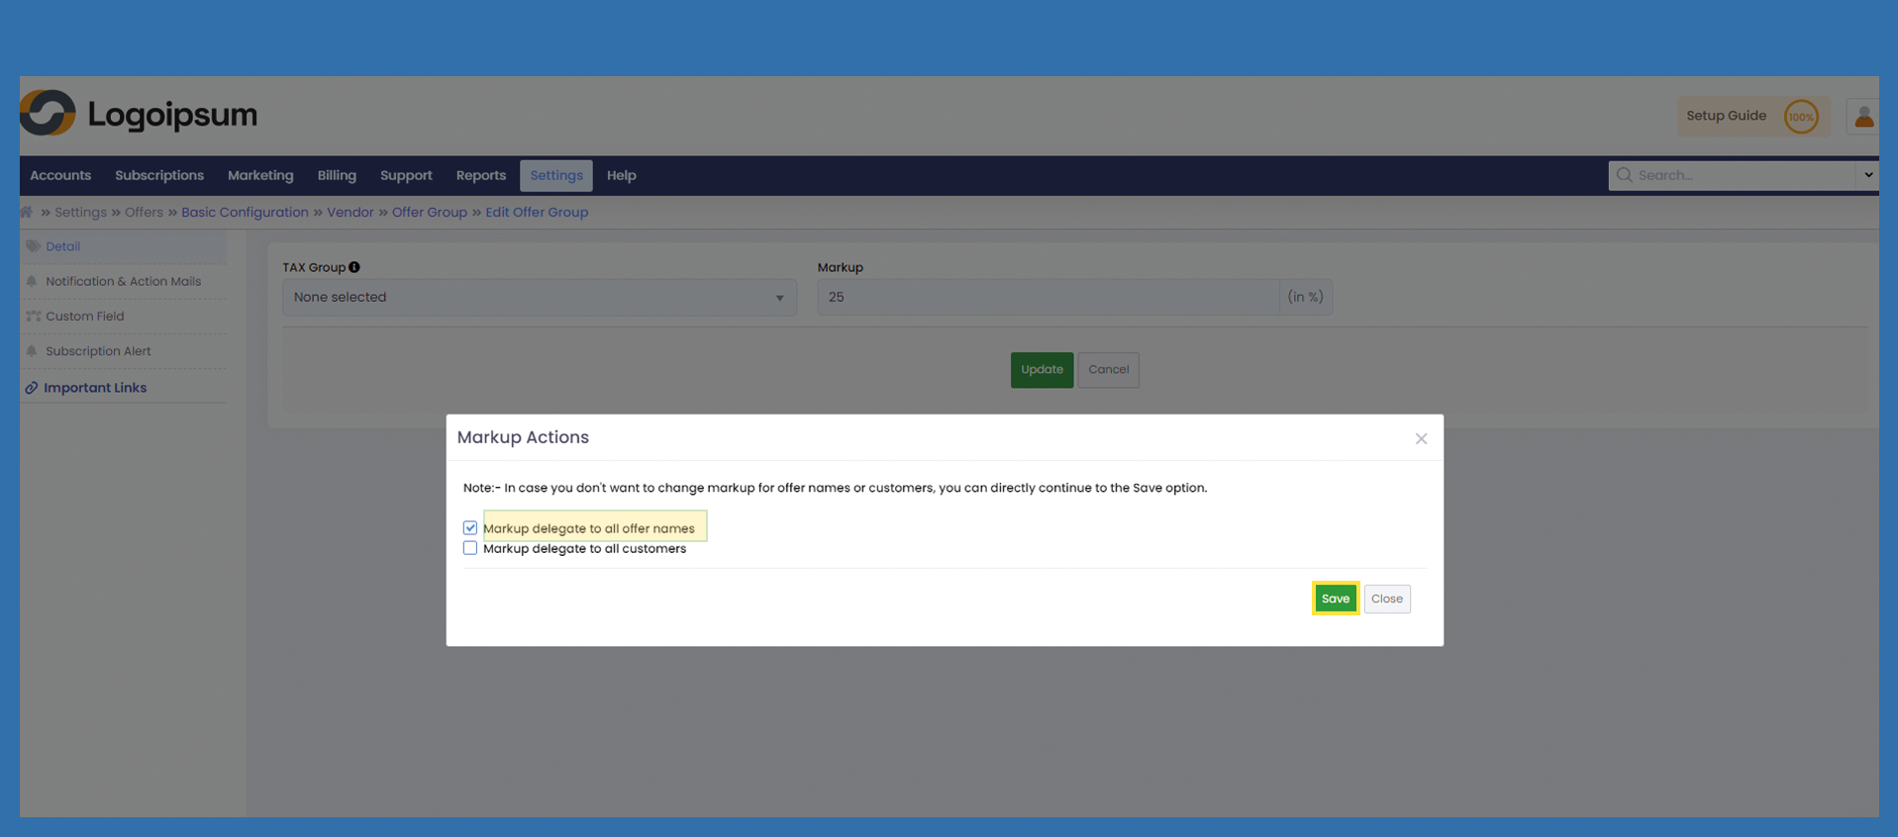1898x837 pixels.
Task: Click the user profile avatar icon
Action: 1863,117
